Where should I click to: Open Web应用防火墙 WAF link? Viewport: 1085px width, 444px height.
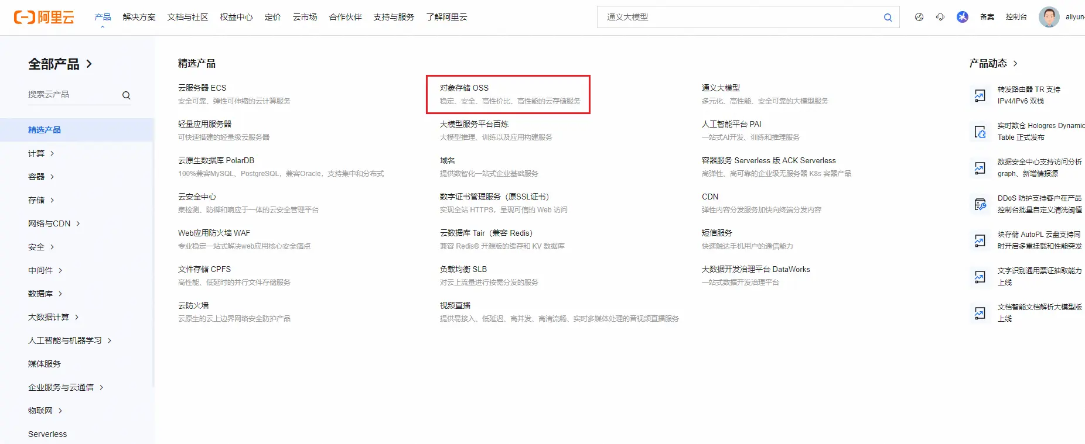214,233
